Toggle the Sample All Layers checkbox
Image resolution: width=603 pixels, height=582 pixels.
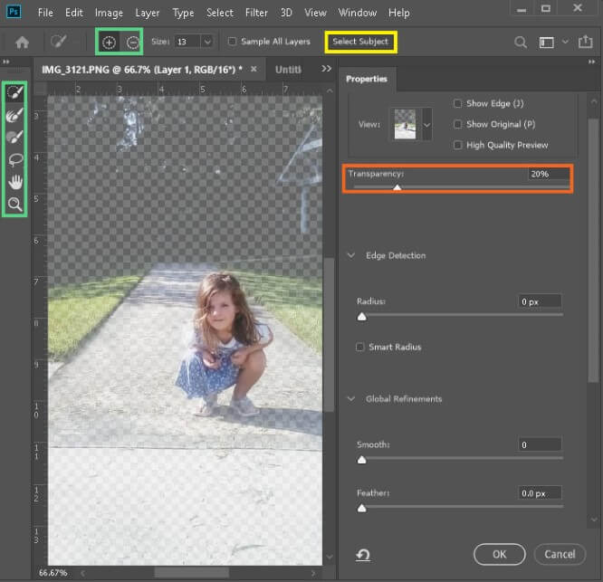pos(233,42)
